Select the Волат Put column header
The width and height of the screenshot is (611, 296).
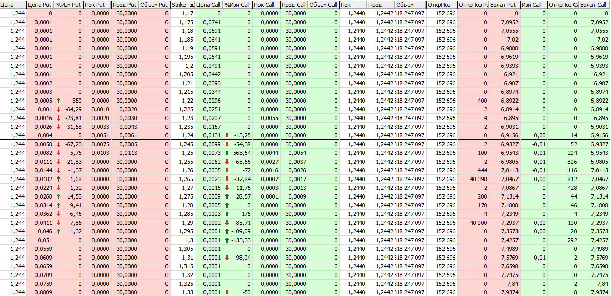505,5
